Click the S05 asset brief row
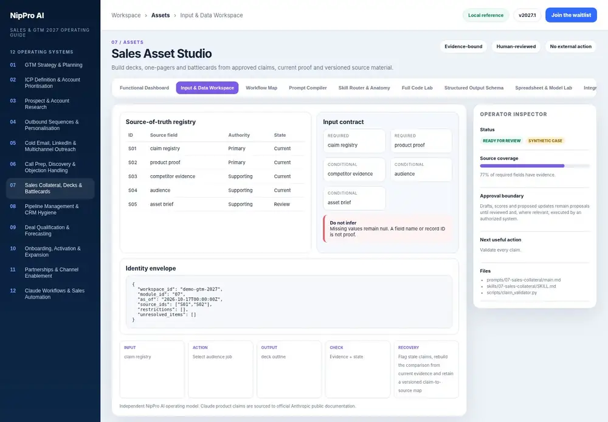The width and height of the screenshot is (608, 422). pyautogui.click(x=216, y=204)
